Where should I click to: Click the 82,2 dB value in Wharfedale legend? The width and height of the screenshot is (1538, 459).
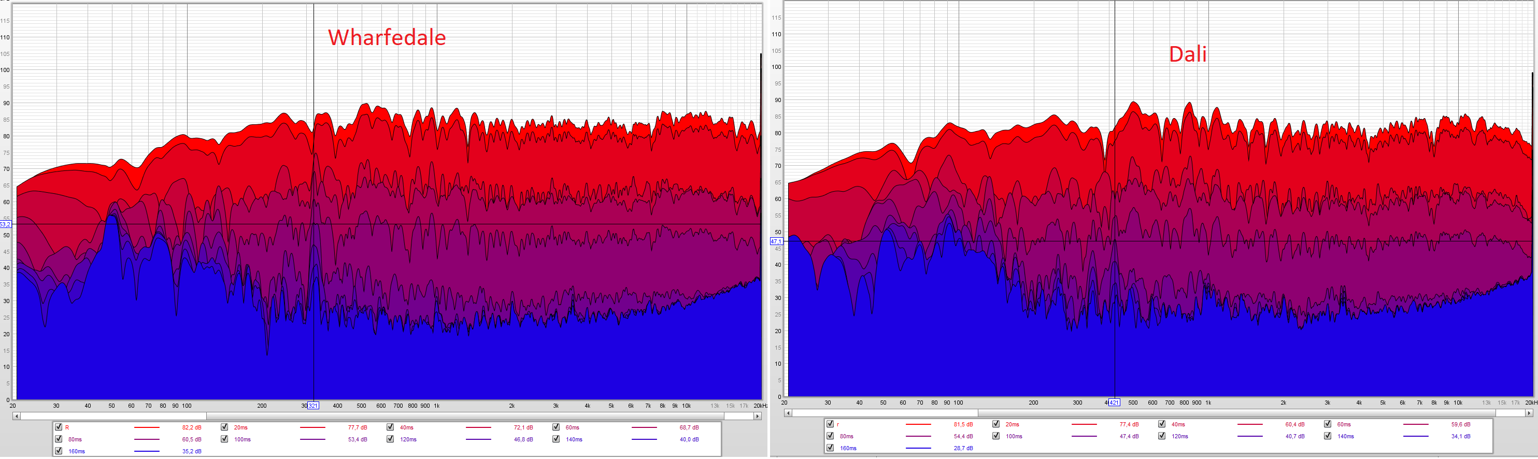pyautogui.click(x=192, y=427)
